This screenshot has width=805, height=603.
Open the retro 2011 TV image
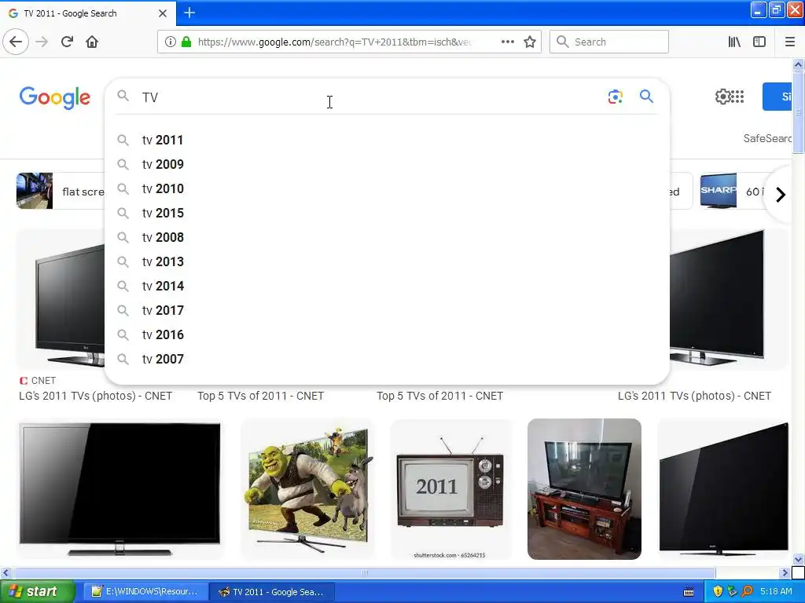point(450,489)
